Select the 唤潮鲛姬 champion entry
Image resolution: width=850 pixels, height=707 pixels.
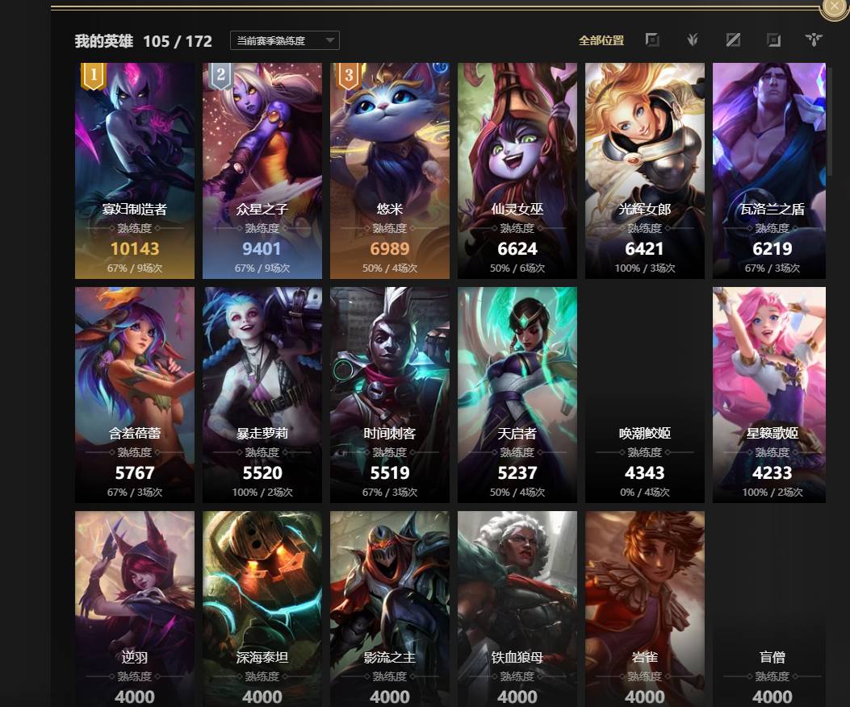click(644, 395)
